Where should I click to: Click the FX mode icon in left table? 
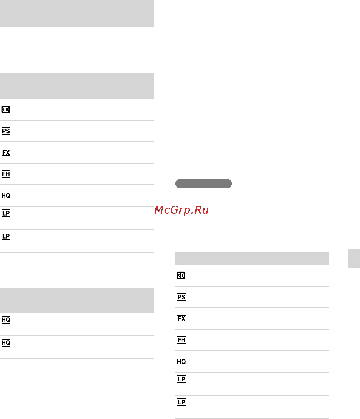[6, 153]
